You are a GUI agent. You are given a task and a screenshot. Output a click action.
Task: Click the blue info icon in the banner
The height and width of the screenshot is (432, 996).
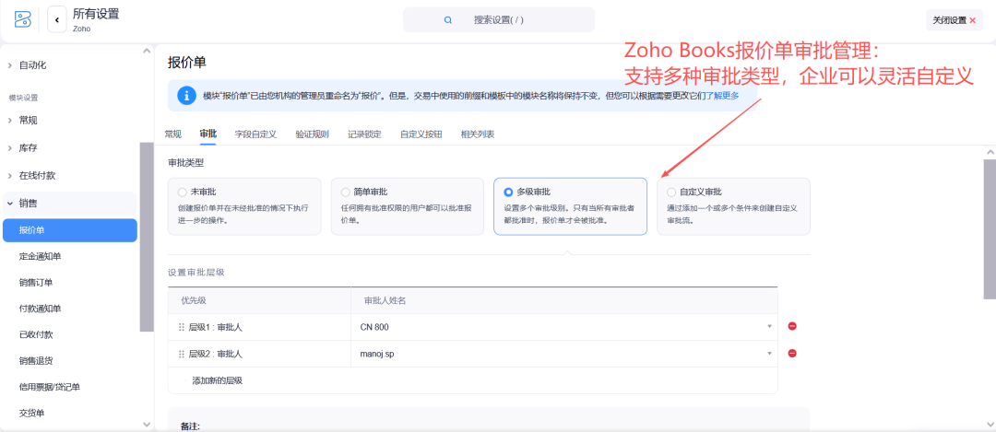186,96
